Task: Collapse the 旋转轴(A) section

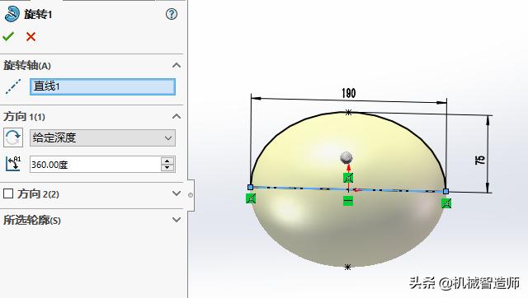Action: tap(177, 65)
